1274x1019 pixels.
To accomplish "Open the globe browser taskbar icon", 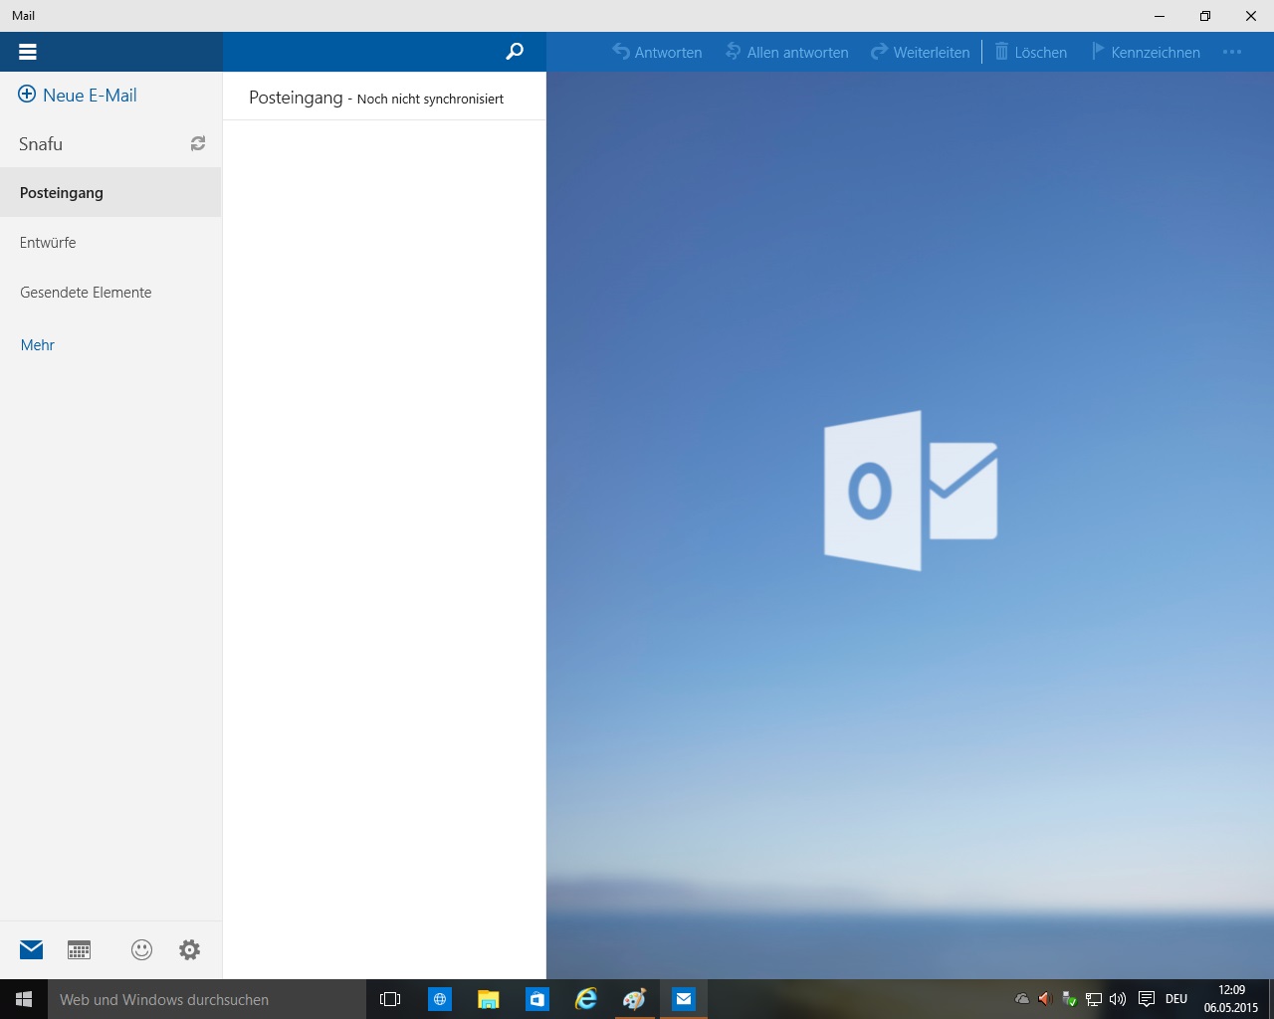I will (439, 999).
